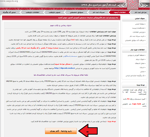Go to the 'سوابق تحصیلی' step tab
This screenshot has width=150, height=137.
[x=76, y=12]
